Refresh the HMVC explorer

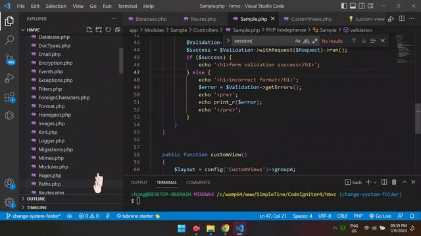tap(108, 29)
